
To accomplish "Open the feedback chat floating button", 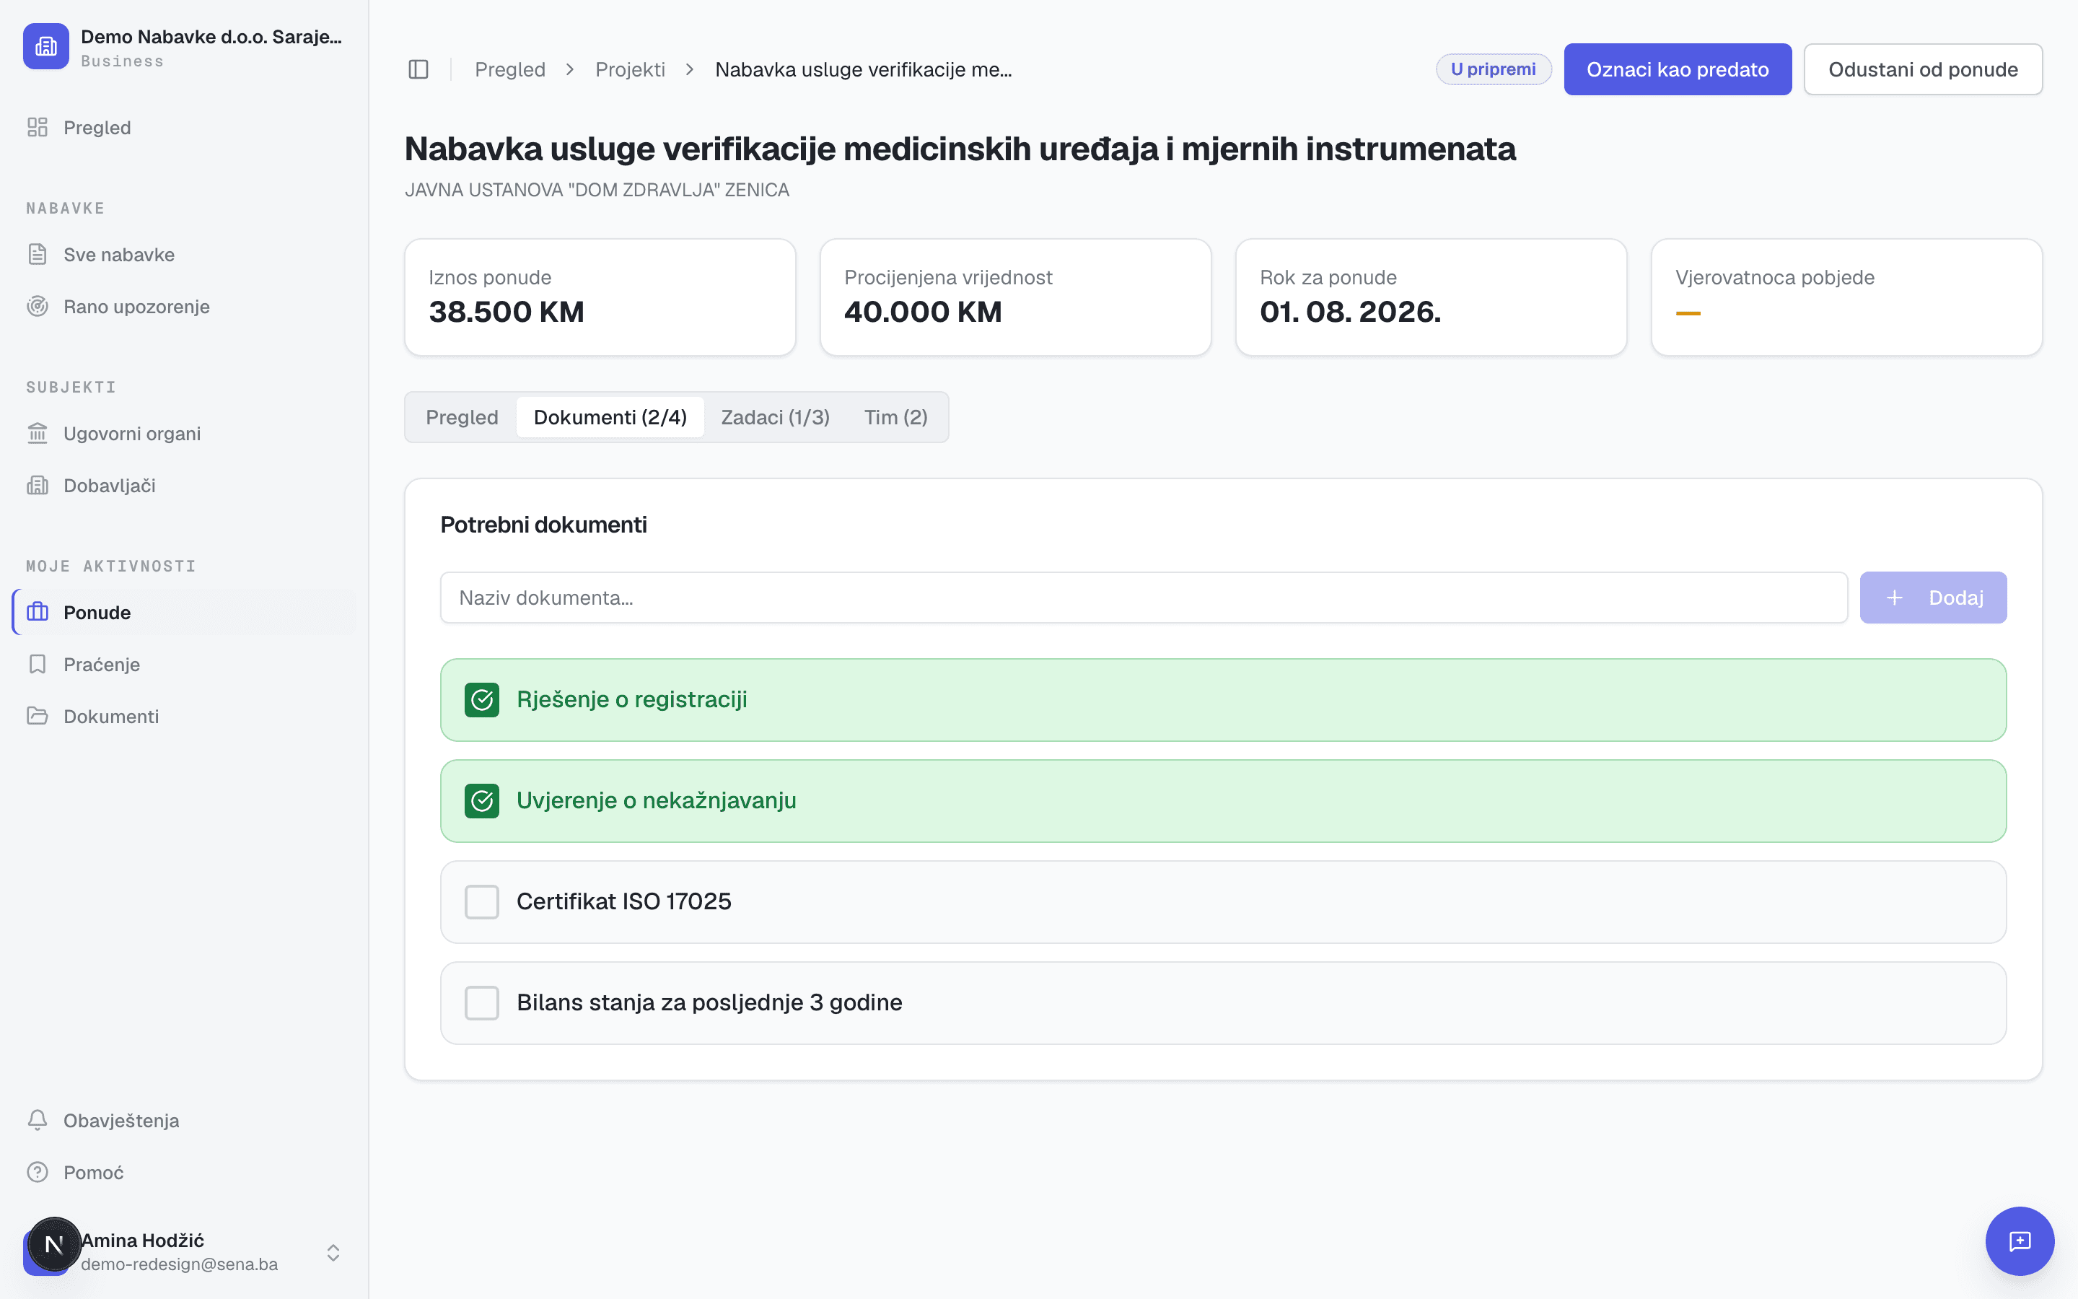I will 2020,1241.
